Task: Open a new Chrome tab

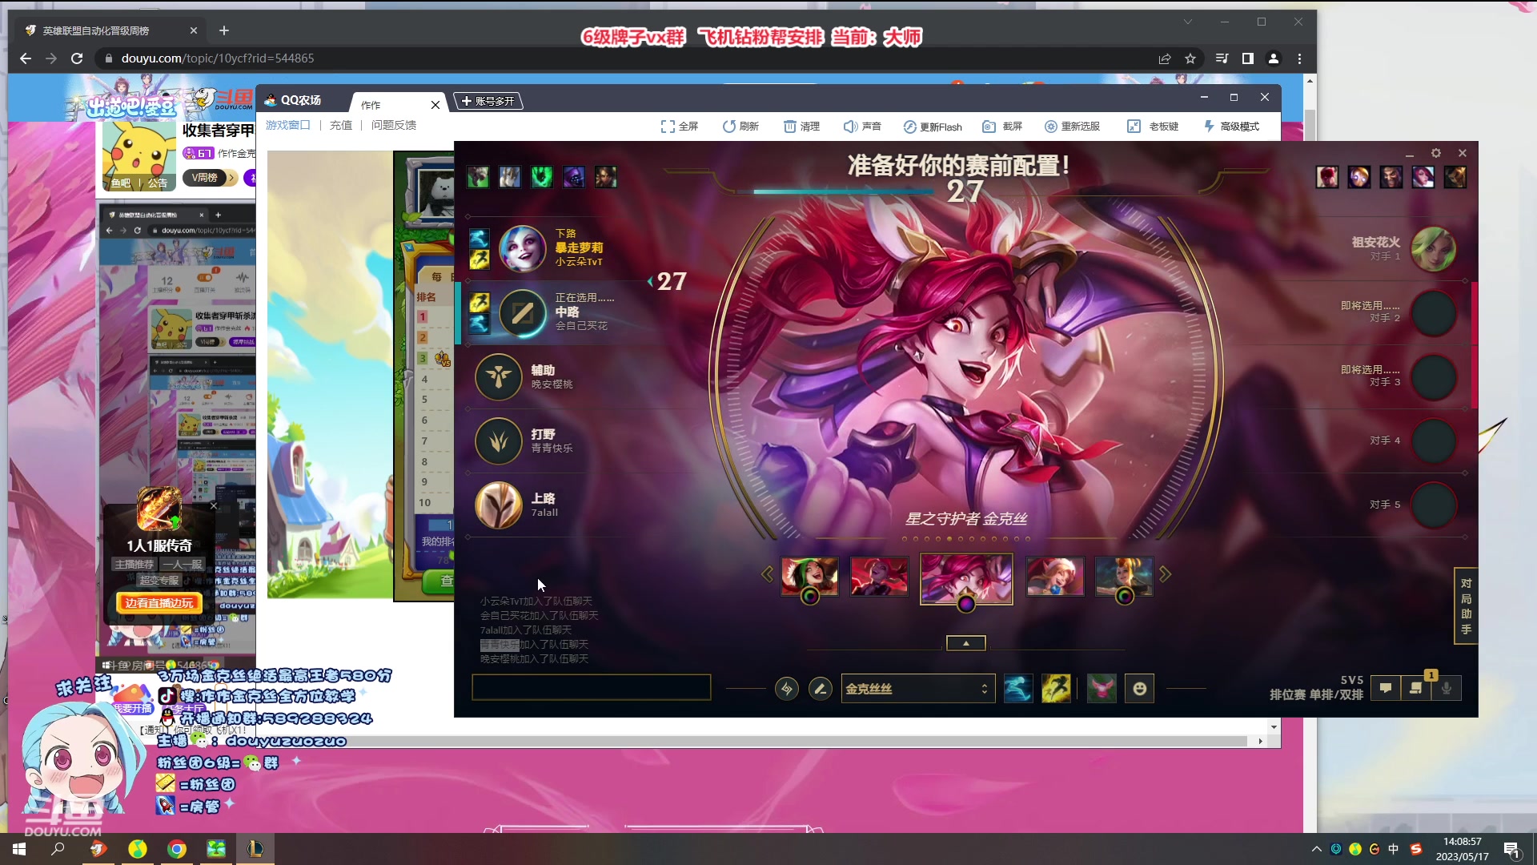Action: 224,30
